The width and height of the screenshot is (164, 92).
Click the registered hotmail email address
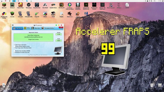tap(34, 37)
